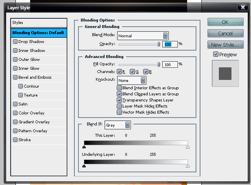Viewport: 251px width, 185px height.
Task: Open the Blend If channel dropdown
Action: pos(118,125)
